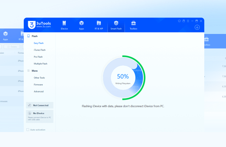Click the Toolbox briefcase icon in front window

click(133, 23)
